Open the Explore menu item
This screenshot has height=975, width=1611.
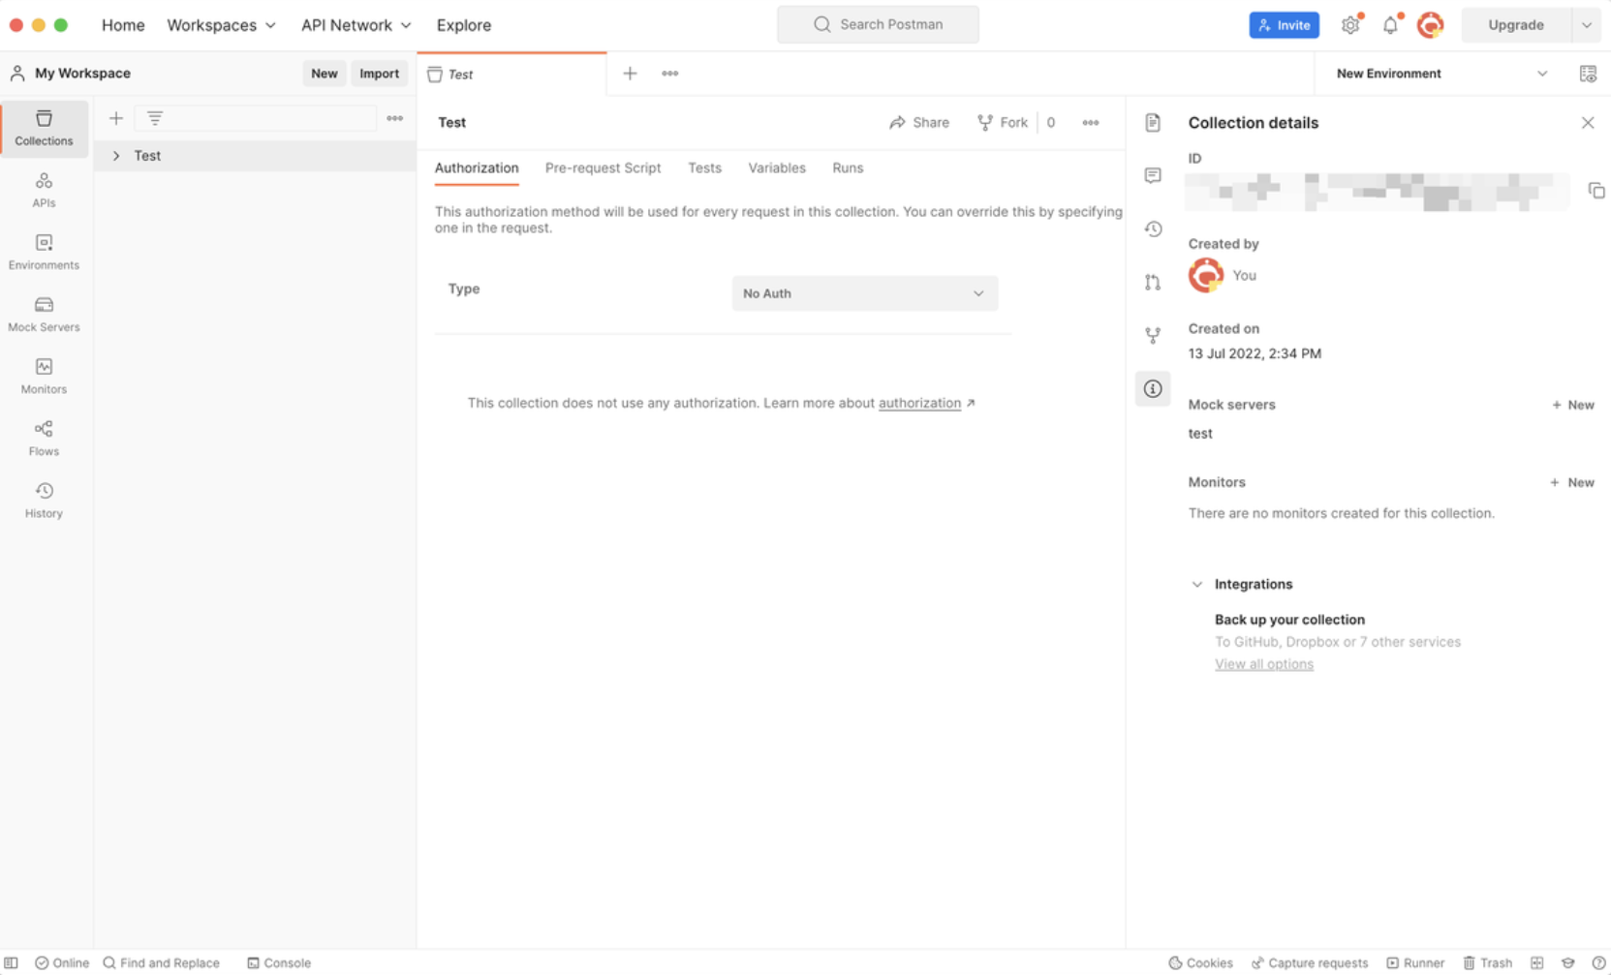(464, 25)
